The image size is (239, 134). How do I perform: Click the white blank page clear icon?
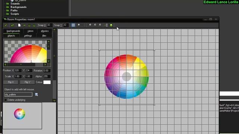(x=19, y=25)
